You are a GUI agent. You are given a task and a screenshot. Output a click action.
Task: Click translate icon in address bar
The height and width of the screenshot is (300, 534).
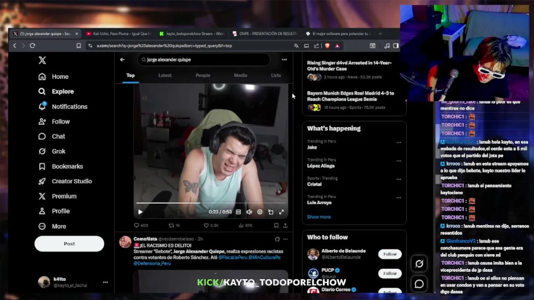pyautogui.click(x=296, y=46)
